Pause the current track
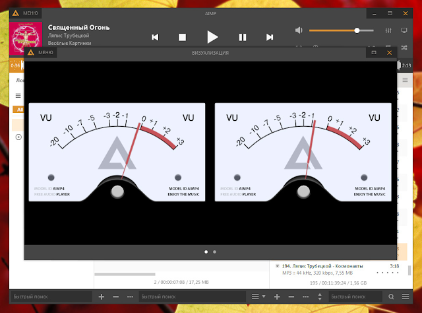 click(243, 37)
